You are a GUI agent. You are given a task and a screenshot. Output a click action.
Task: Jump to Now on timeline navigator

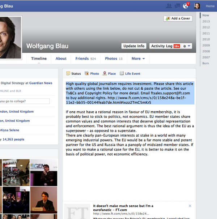click(x=206, y=15)
